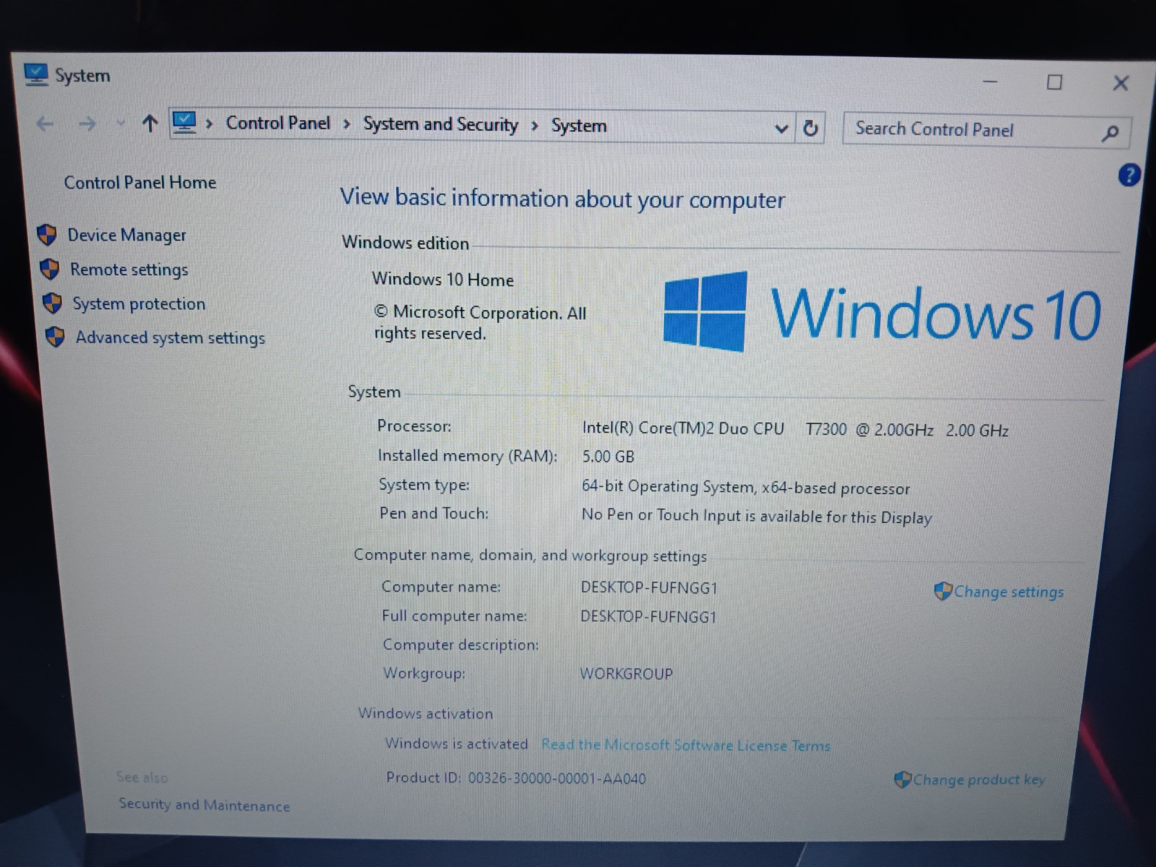Expand chevron after Control Panel breadcrumb

click(347, 124)
